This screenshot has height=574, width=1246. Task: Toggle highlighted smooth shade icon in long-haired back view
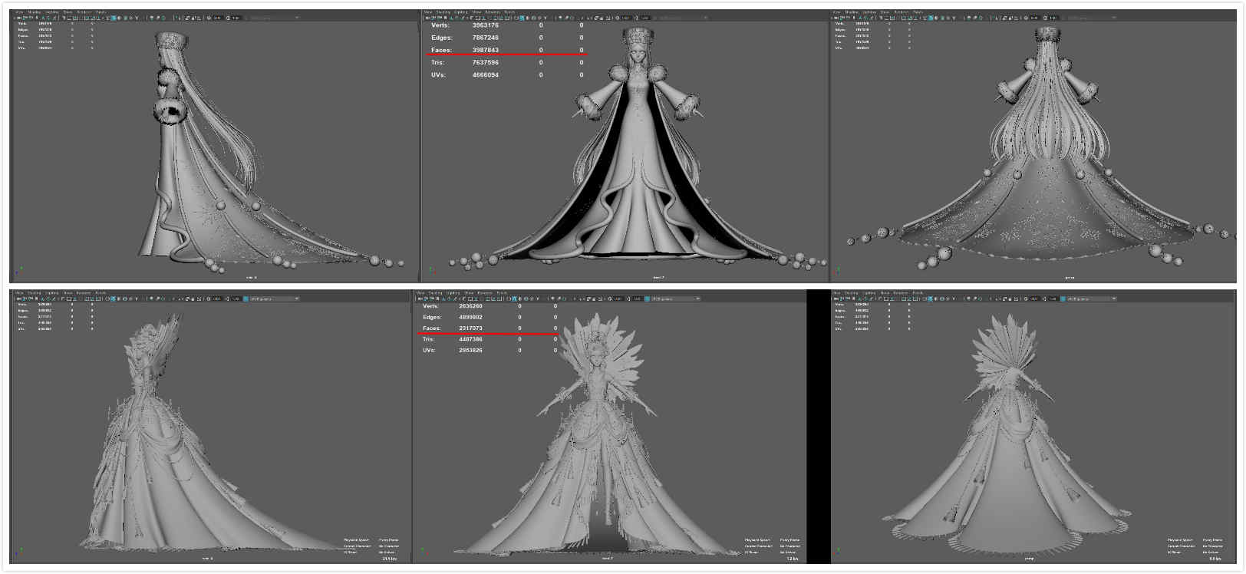click(930, 18)
